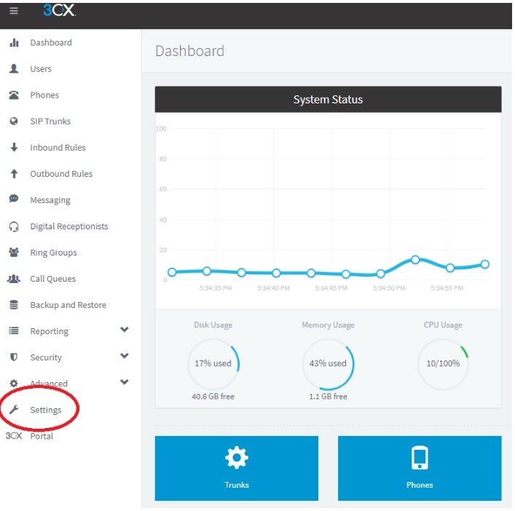The image size is (515, 511).
Task: Open Ring Groups from sidebar
Action: click(53, 253)
